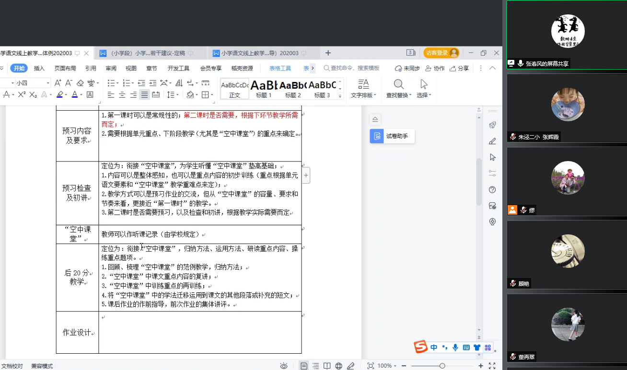Image resolution: width=627 pixels, height=370 pixels.
Task: Apply subscript formatting
Action: pyautogui.click(x=33, y=95)
